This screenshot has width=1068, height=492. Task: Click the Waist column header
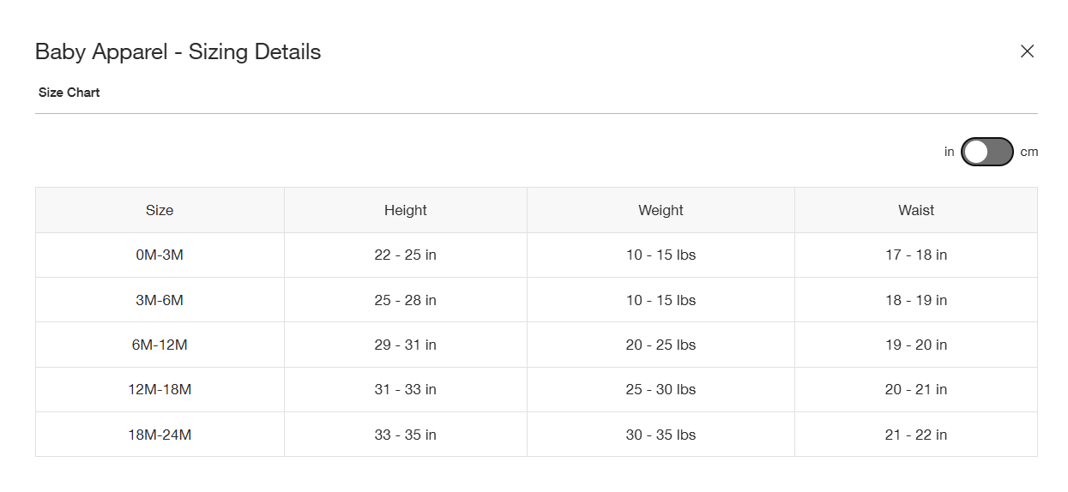click(916, 210)
